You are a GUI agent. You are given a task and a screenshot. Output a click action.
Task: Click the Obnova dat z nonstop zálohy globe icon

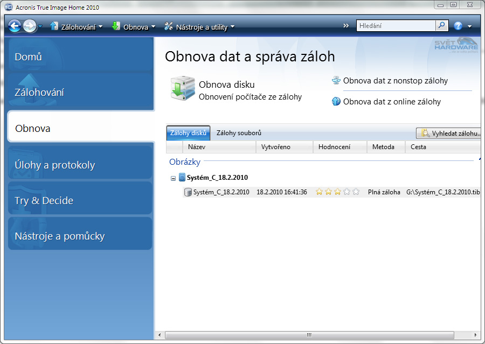tap(337, 80)
